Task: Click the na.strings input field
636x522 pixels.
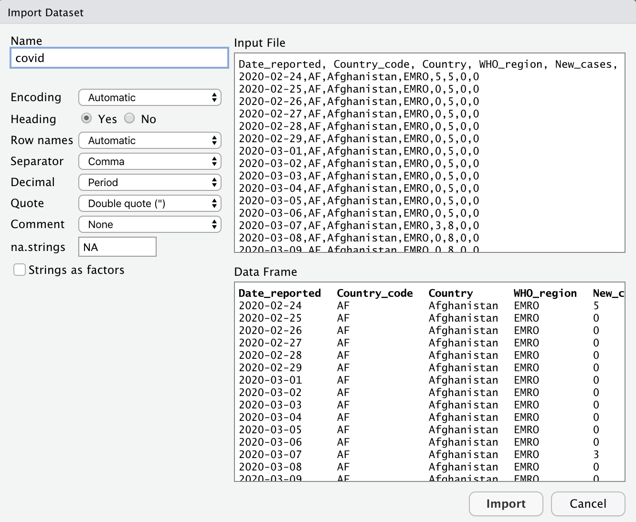Action: click(x=117, y=247)
